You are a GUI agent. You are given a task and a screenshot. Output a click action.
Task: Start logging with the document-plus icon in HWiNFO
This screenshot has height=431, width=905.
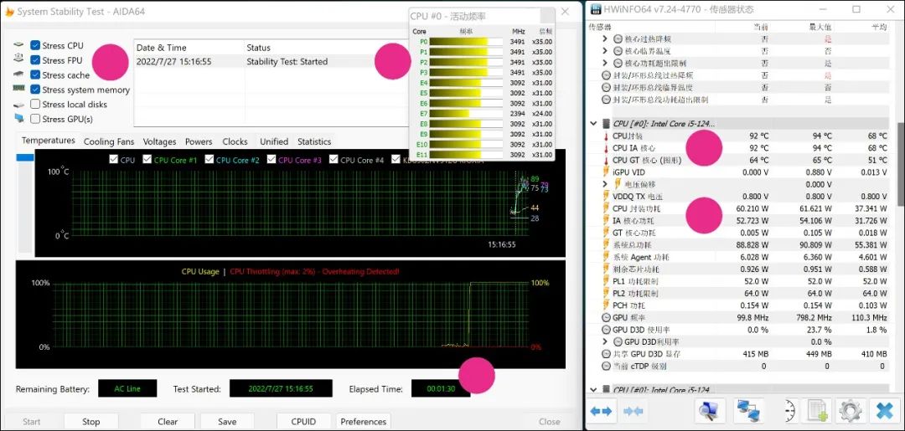(817, 411)
